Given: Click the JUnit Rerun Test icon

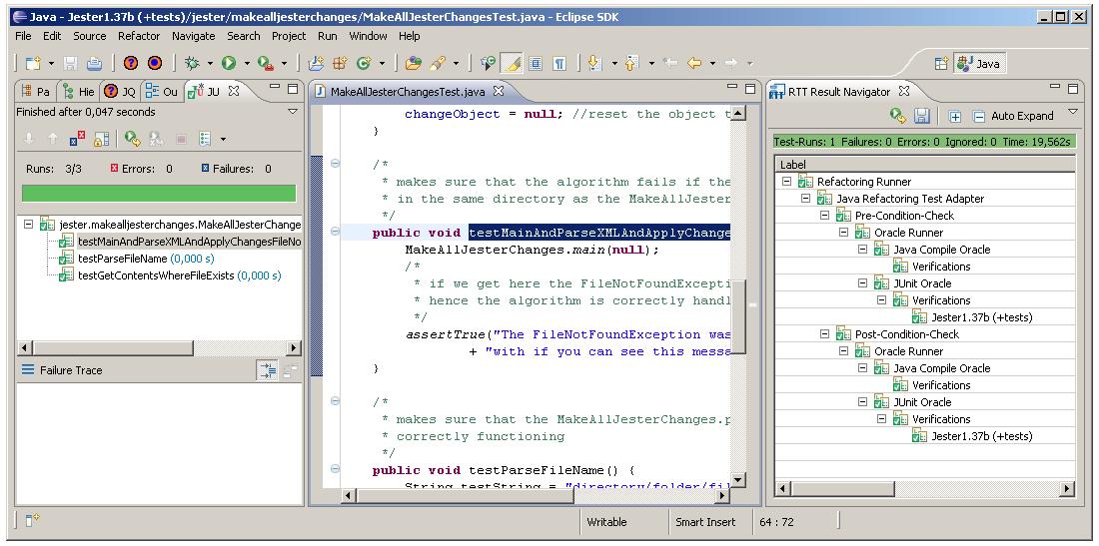Looking at the screenshot, I should (132, 139).
